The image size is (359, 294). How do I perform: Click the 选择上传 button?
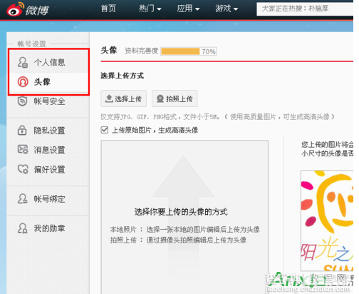pos(123,98)
